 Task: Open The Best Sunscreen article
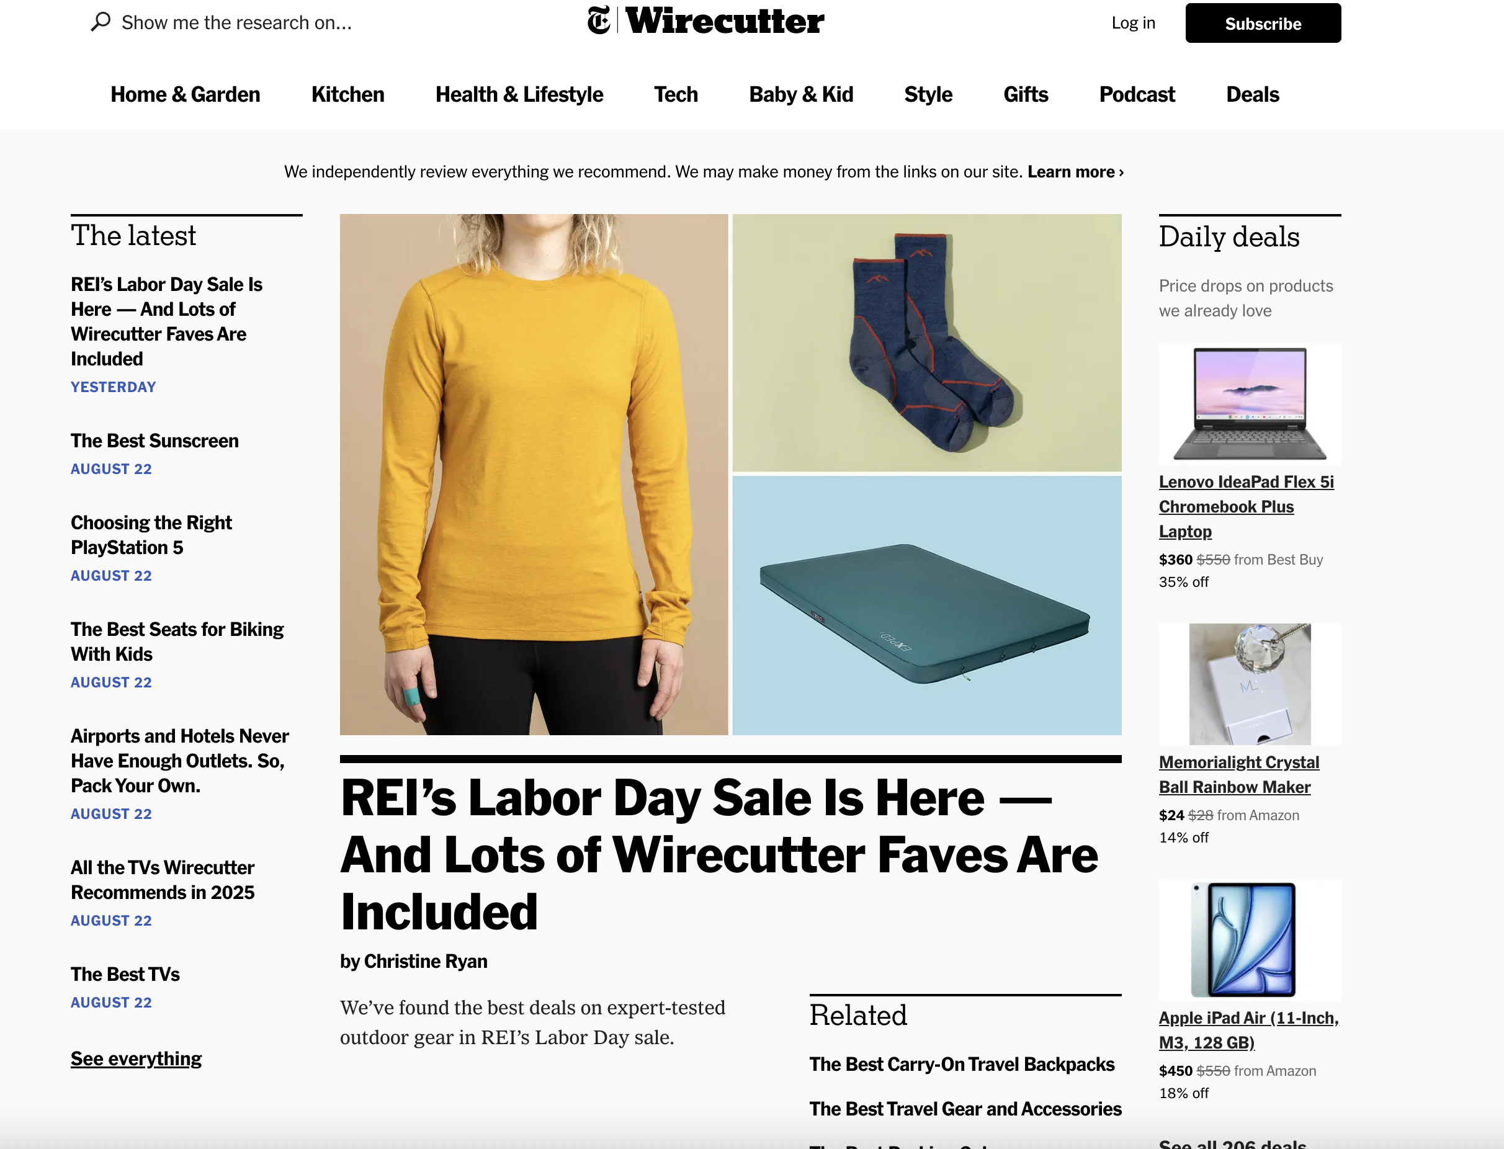tap(154, 440)
